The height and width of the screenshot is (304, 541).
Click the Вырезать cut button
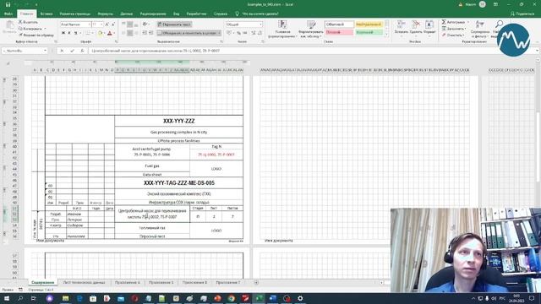point(28,22)
